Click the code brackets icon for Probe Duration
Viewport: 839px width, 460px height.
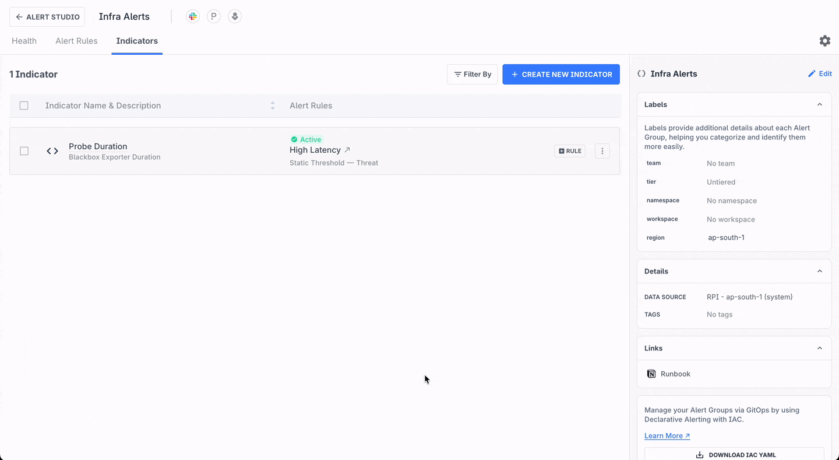(x=52, y=151)
